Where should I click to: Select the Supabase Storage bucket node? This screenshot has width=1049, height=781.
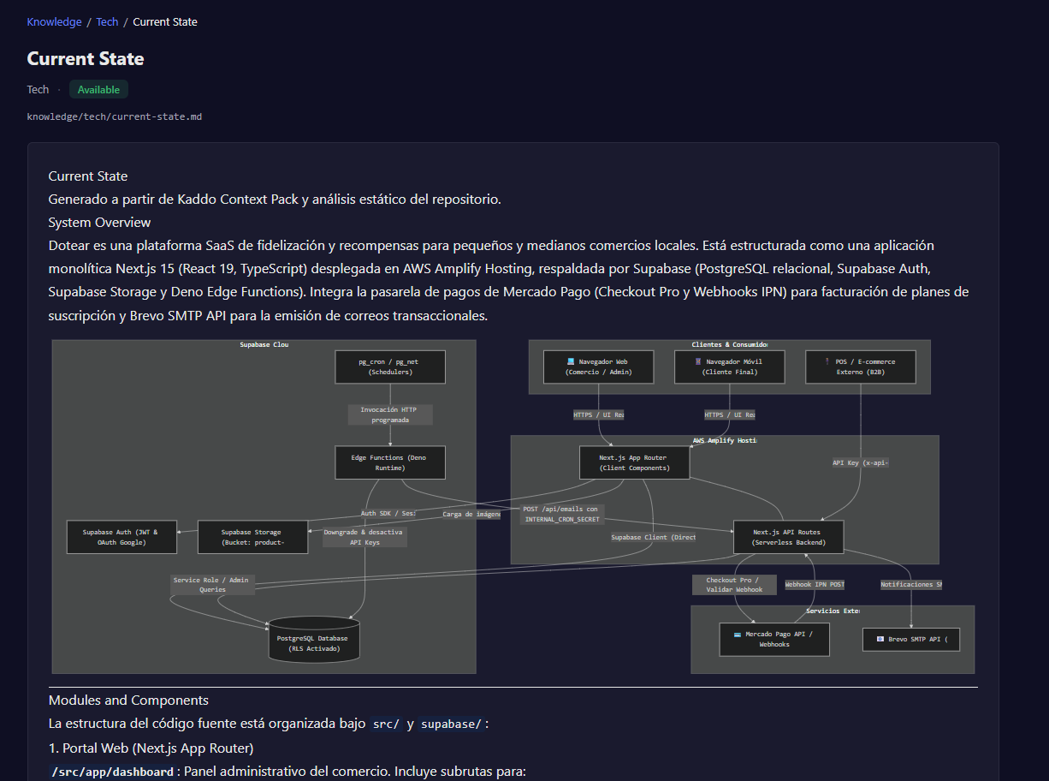coord(252,537)
